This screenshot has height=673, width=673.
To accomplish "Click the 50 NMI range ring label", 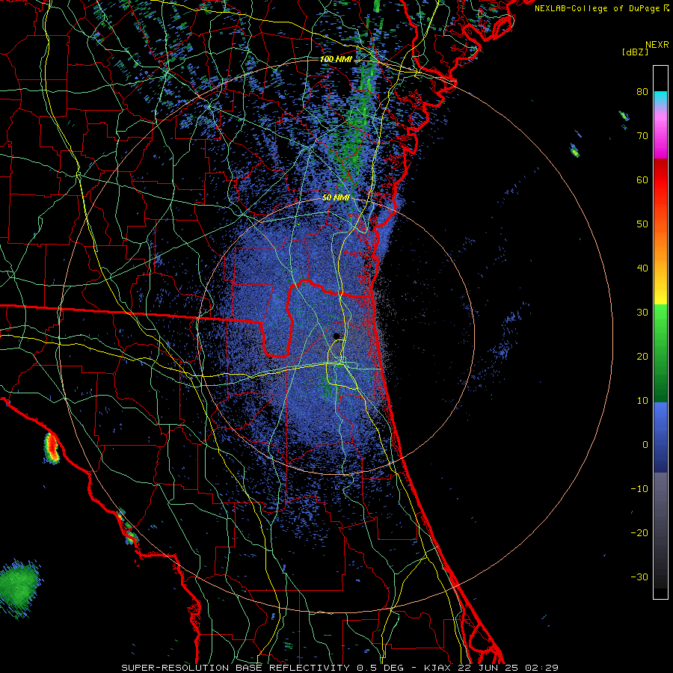I will (x=336, y=197).
